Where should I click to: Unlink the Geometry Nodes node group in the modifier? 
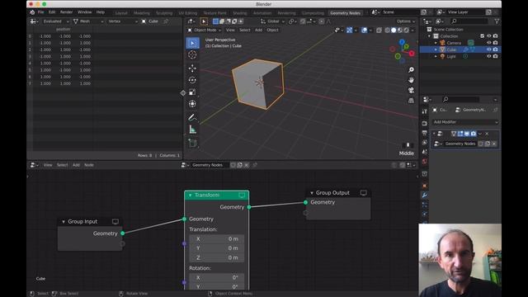tap(494, 144)
